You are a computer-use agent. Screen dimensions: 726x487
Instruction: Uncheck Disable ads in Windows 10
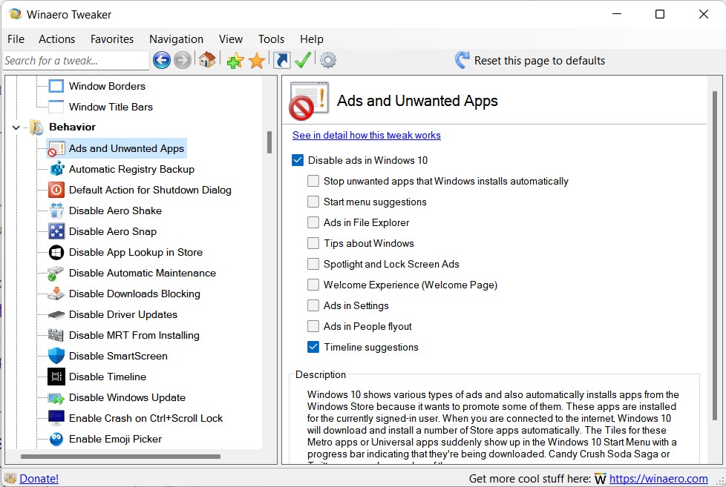(x=298, y=160)
